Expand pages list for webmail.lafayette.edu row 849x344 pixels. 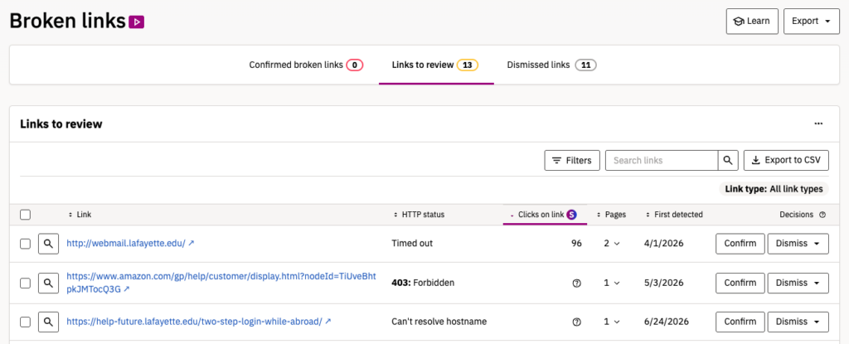612,244
